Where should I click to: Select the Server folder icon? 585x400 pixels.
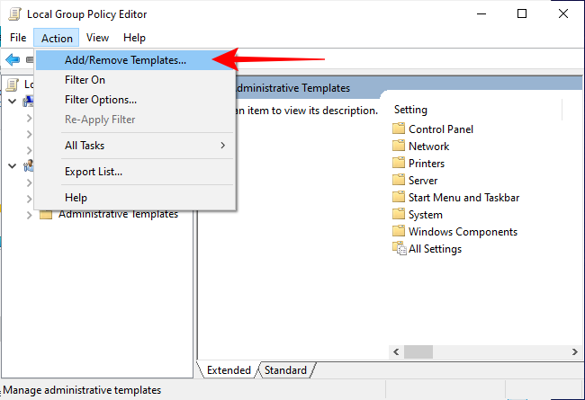[x=399, y=180]
